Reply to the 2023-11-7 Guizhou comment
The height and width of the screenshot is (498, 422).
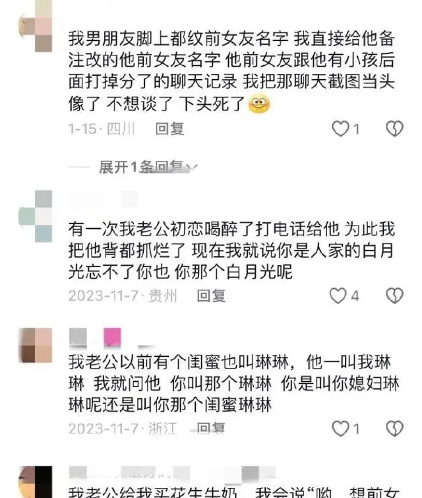tap(211, 296)
